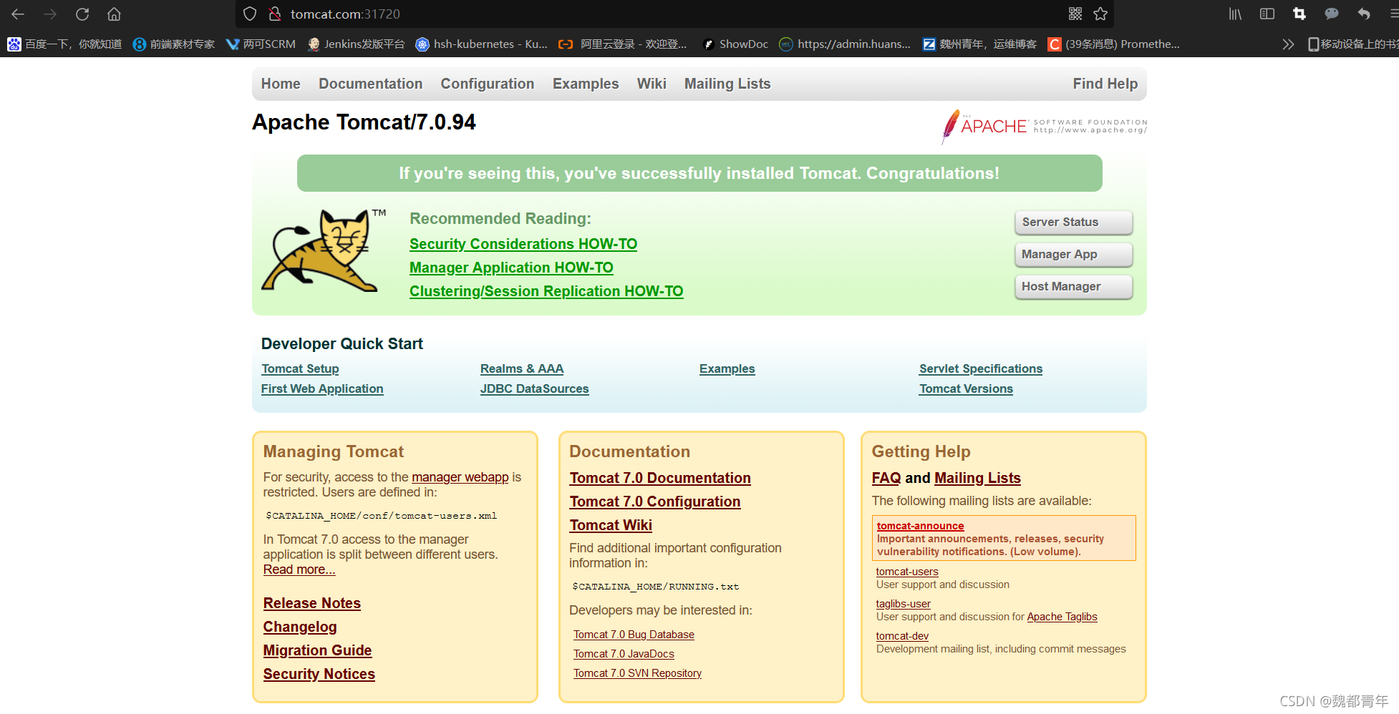Open the Apache Taglibs link
Screen dimensions: 1399x714
[x=1062, y=617]
